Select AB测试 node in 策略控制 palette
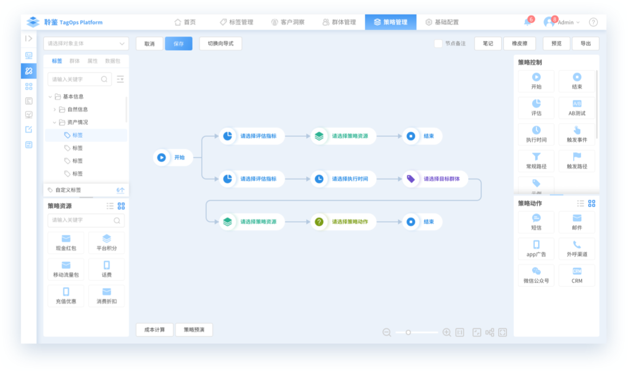 coord(576,108)
